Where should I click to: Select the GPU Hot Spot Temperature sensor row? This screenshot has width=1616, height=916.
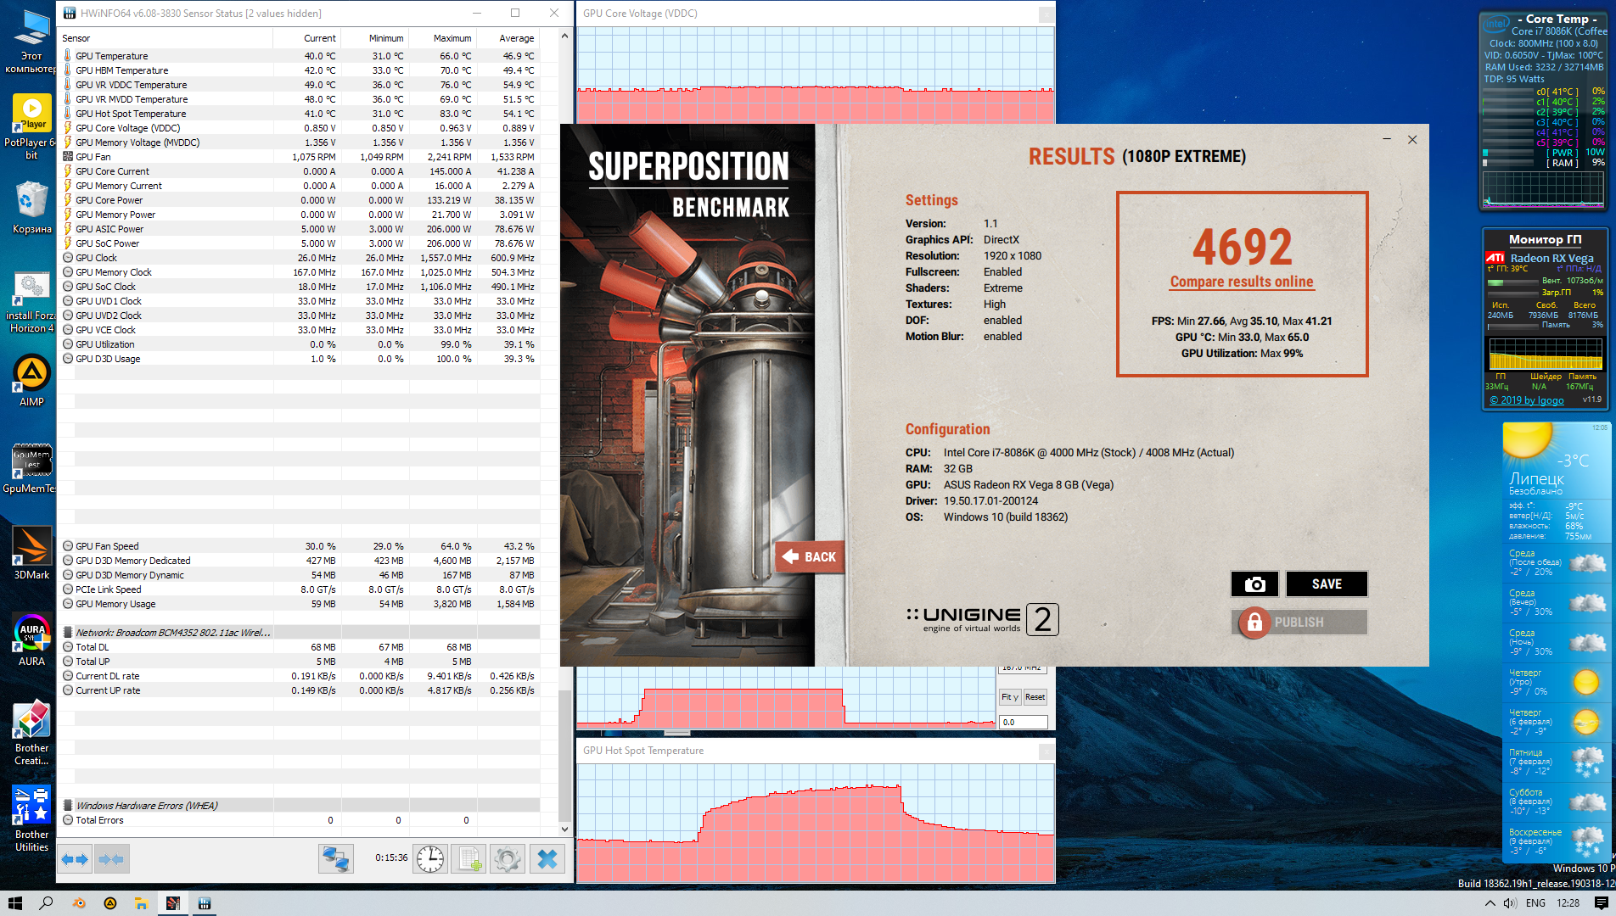pyautogui.click(x=300, y=114)
